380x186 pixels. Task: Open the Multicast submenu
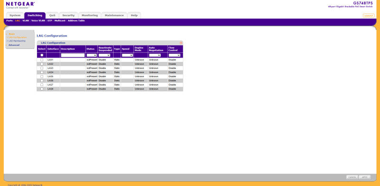pyautogui.click(x=60, y=21)
